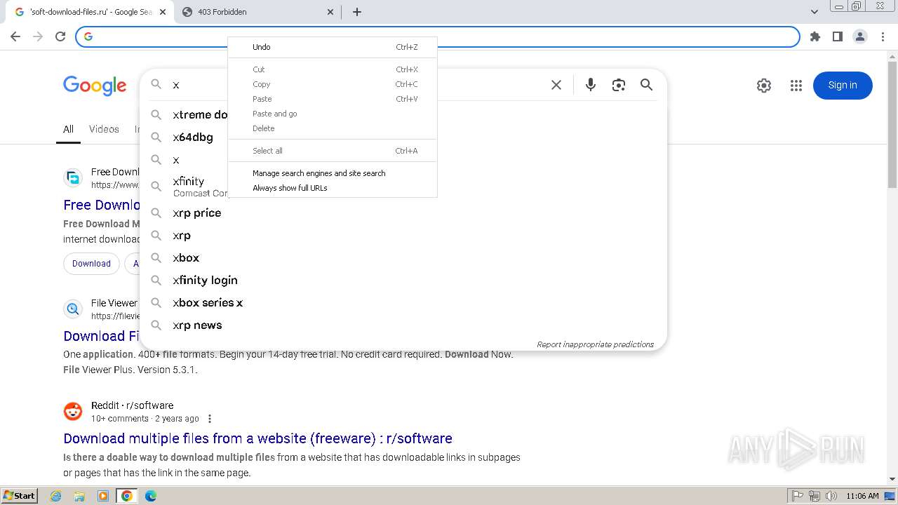Open Internet Explorer from the taskbar

tap(56, 496)
